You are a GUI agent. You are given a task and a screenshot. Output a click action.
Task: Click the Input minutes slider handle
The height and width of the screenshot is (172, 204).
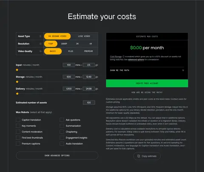[17, 70]
